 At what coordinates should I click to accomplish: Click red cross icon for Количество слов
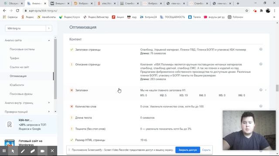(71, 107)
